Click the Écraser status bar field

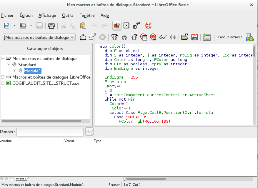click(x=114, y=185)
